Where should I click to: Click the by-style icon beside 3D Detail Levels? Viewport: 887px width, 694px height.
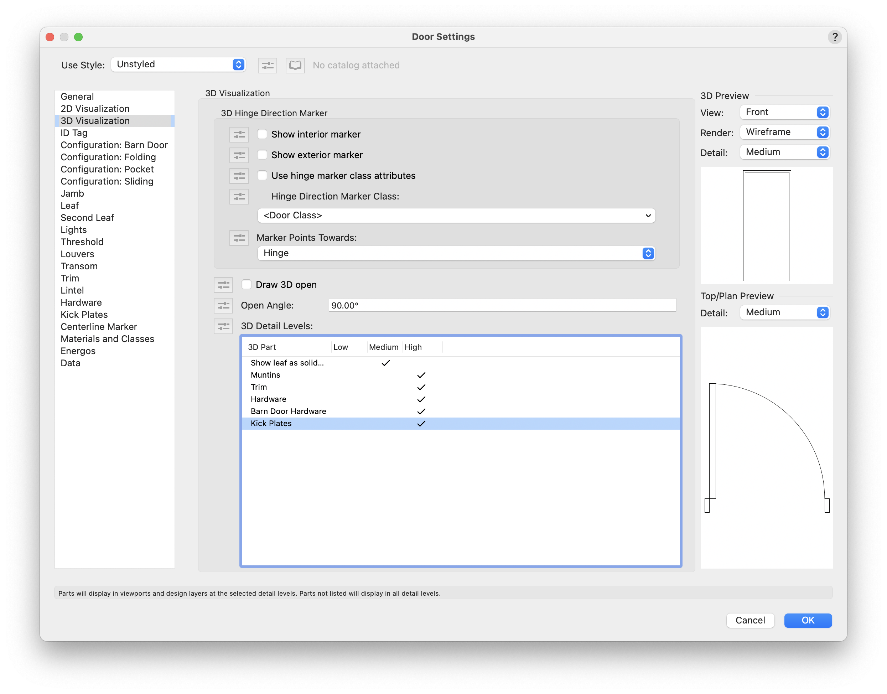pos(223,326)
